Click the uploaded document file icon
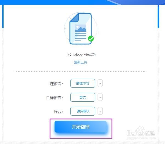The image size is (165, 144). coord(81,29)
